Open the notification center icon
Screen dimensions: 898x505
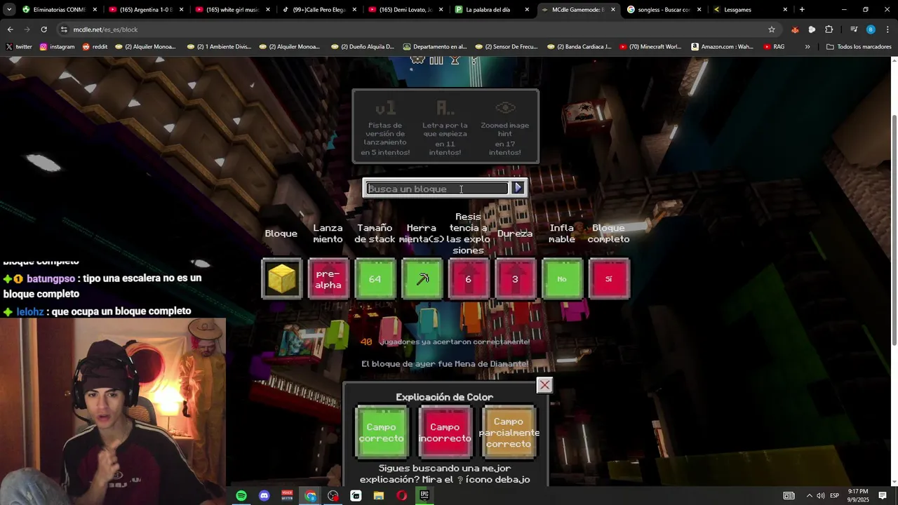coord(883,496)
